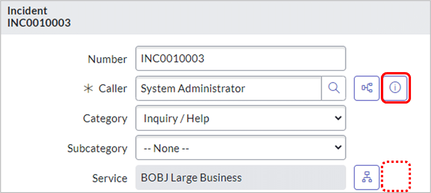This screenshot has width=431, height=193.
Task: Click the Incident title in header
Action: (27, 11)
